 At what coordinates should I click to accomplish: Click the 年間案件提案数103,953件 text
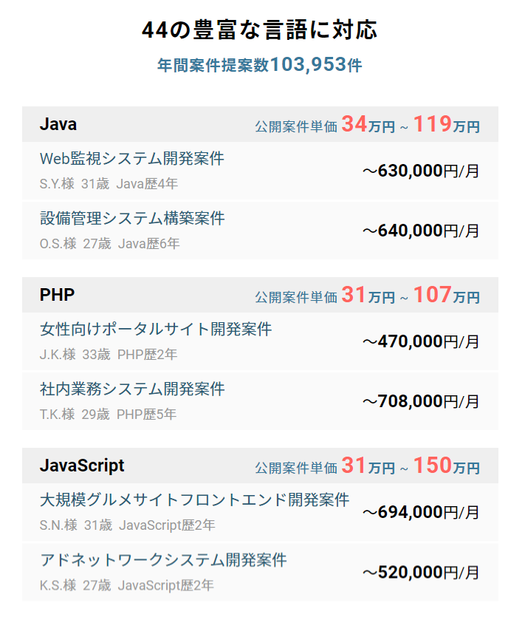coord(259,65)
